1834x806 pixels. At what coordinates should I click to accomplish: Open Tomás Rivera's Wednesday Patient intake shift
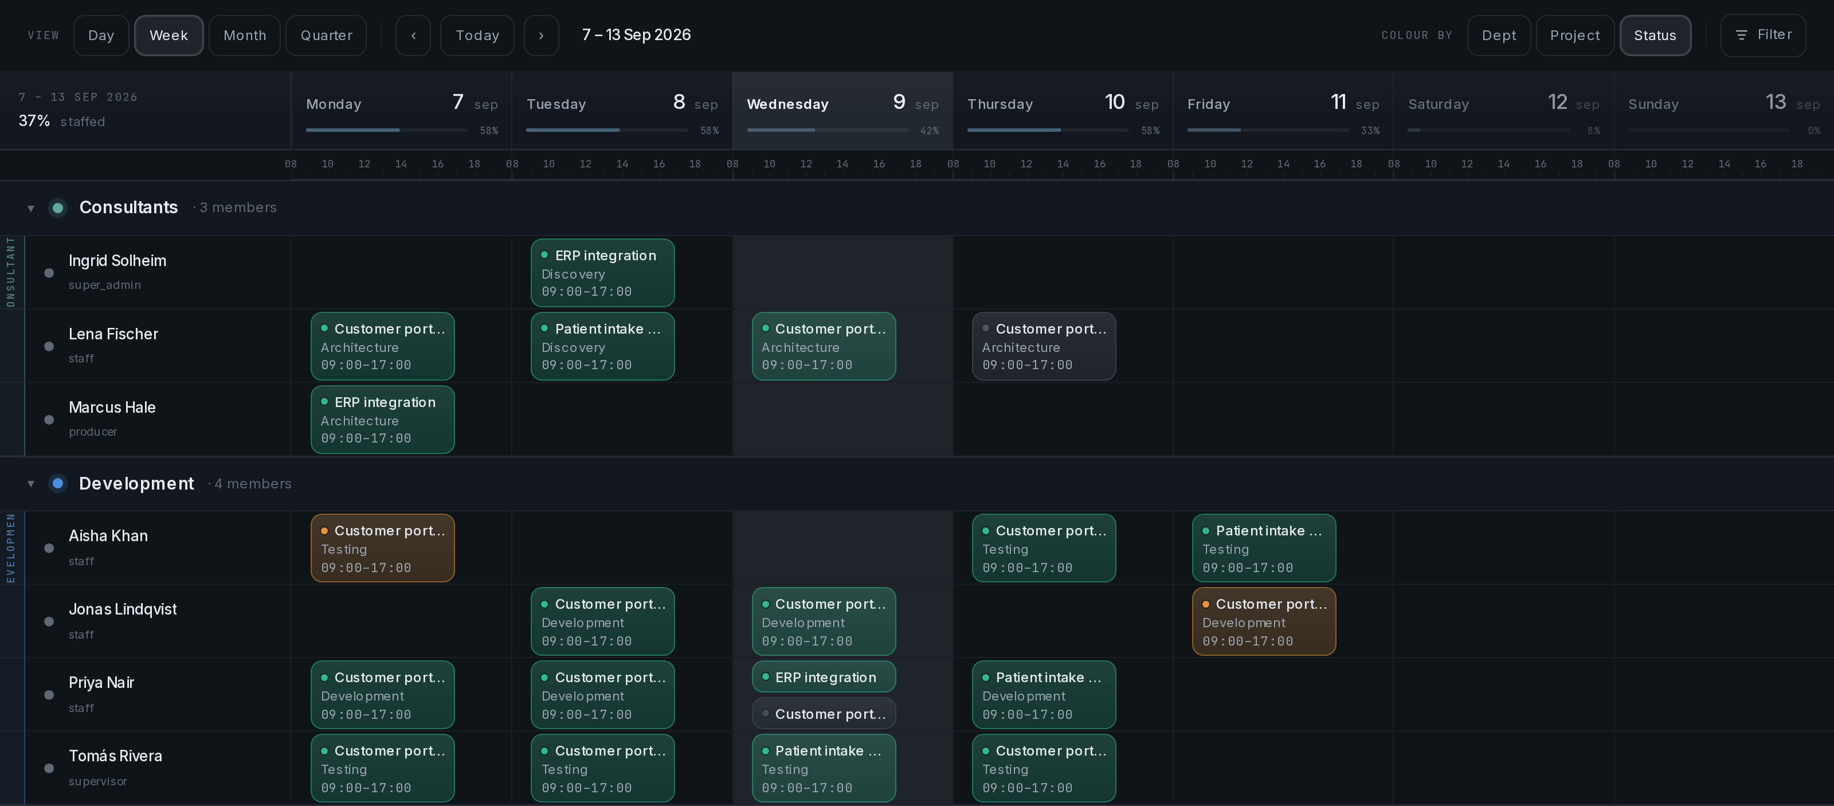tap(824, 768)
